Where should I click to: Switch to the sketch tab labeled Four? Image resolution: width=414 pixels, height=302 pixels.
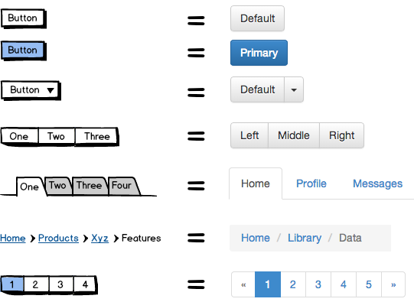[123, 186]
